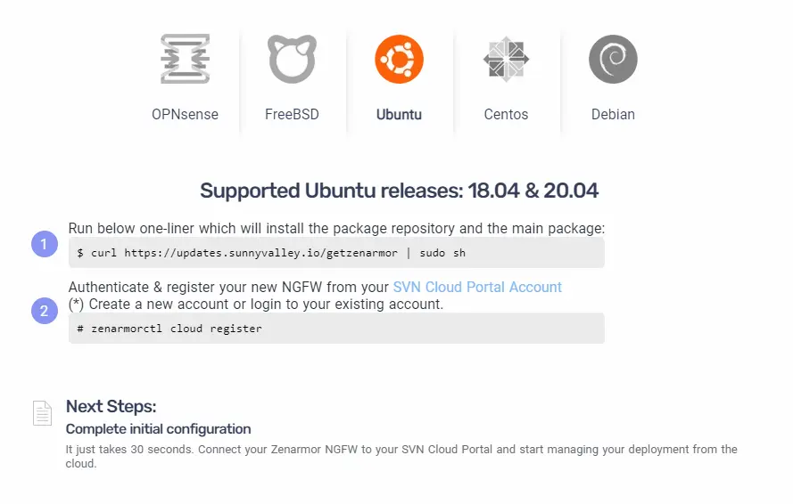Click the zenarmorctl cloud register command box
The width and height of the screenshot is (793, 504).
(336, 329)
